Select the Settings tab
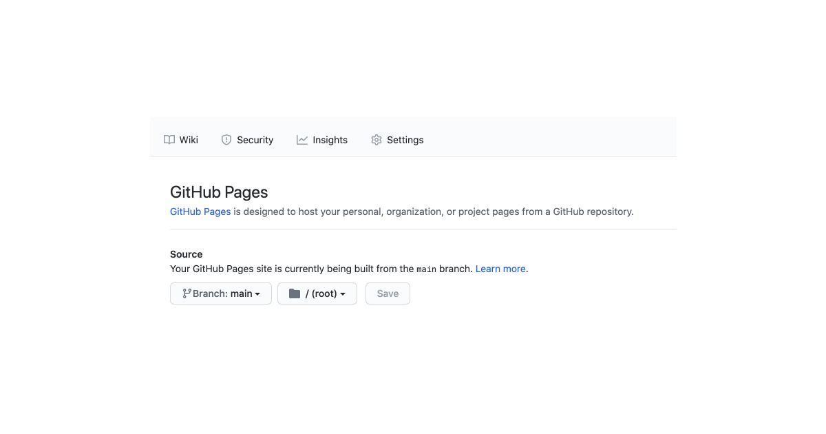The height and width of the screenshot is (434, 826). tap(405, 140)
